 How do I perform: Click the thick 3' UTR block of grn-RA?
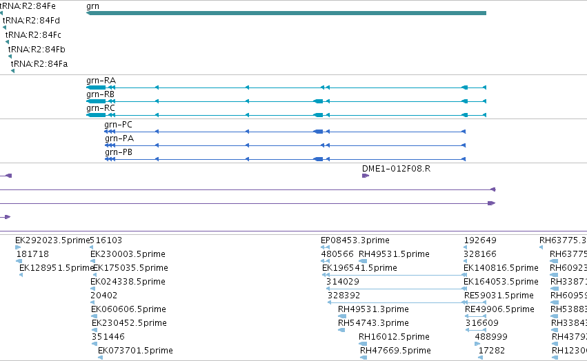pyautogui.click(x=96, y=87)
